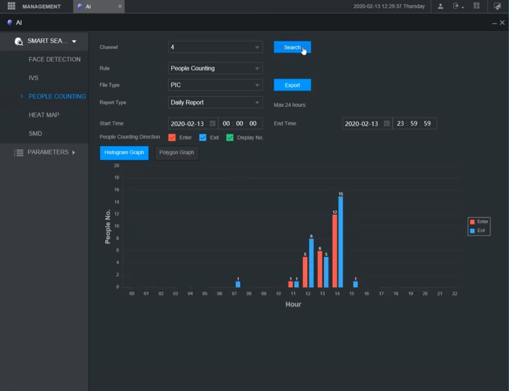
Task: Open the Channel dropdown
Action: point(215,47)
